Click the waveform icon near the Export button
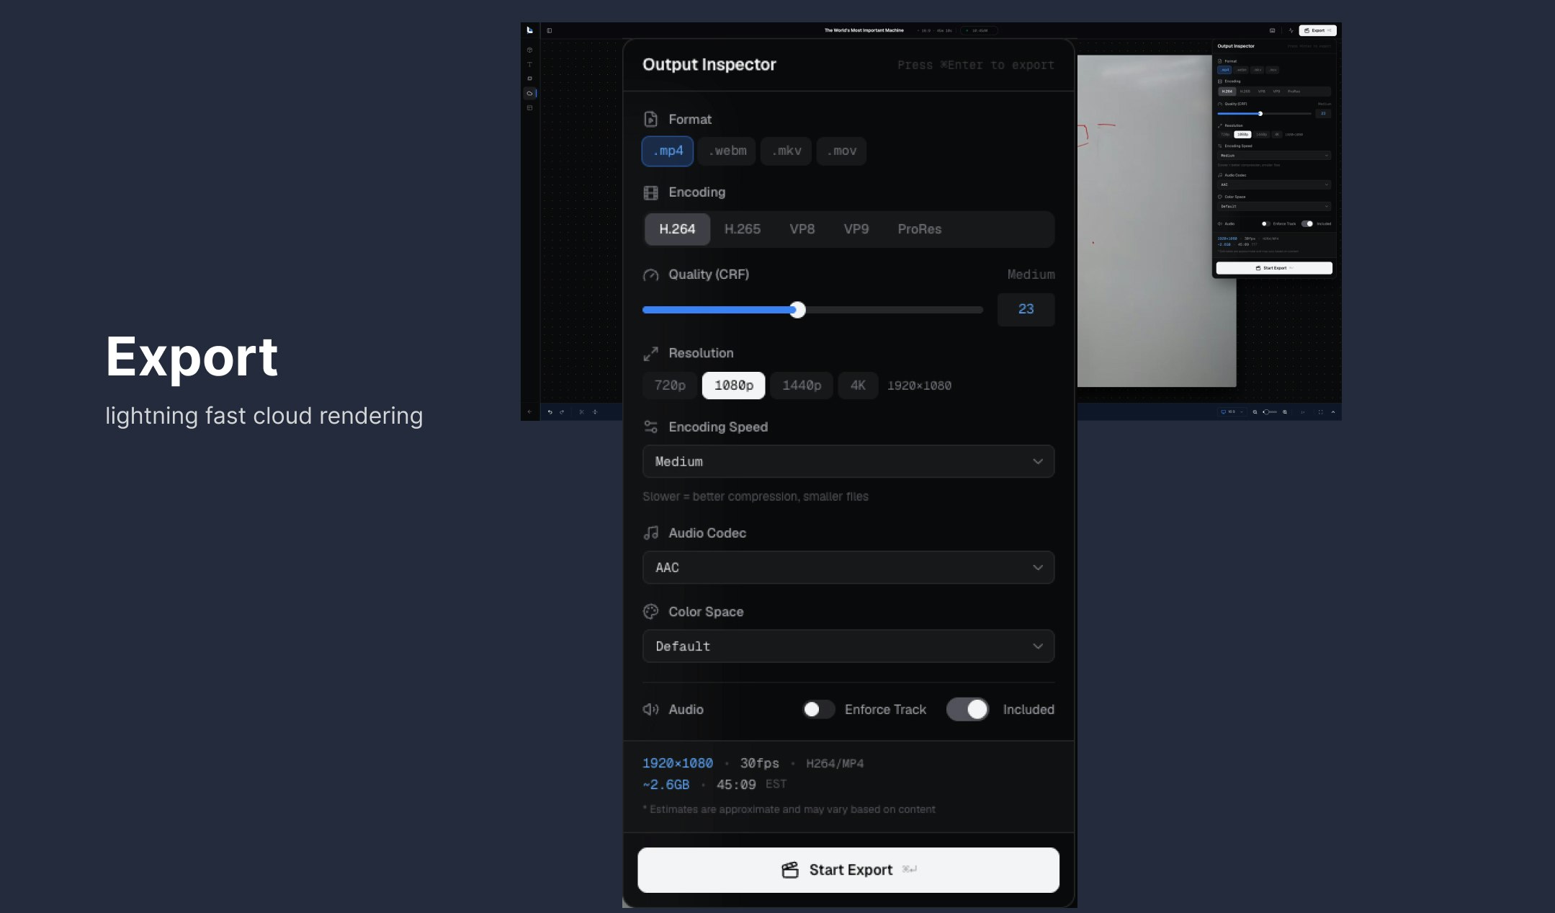The image size is (1555, 913). tap(1291, 30)
